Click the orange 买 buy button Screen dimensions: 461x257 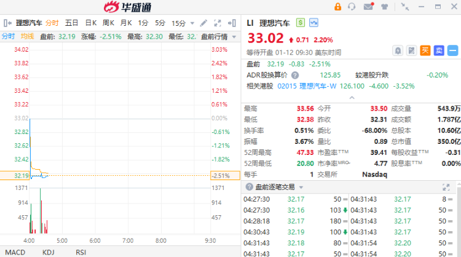point(425,50)
